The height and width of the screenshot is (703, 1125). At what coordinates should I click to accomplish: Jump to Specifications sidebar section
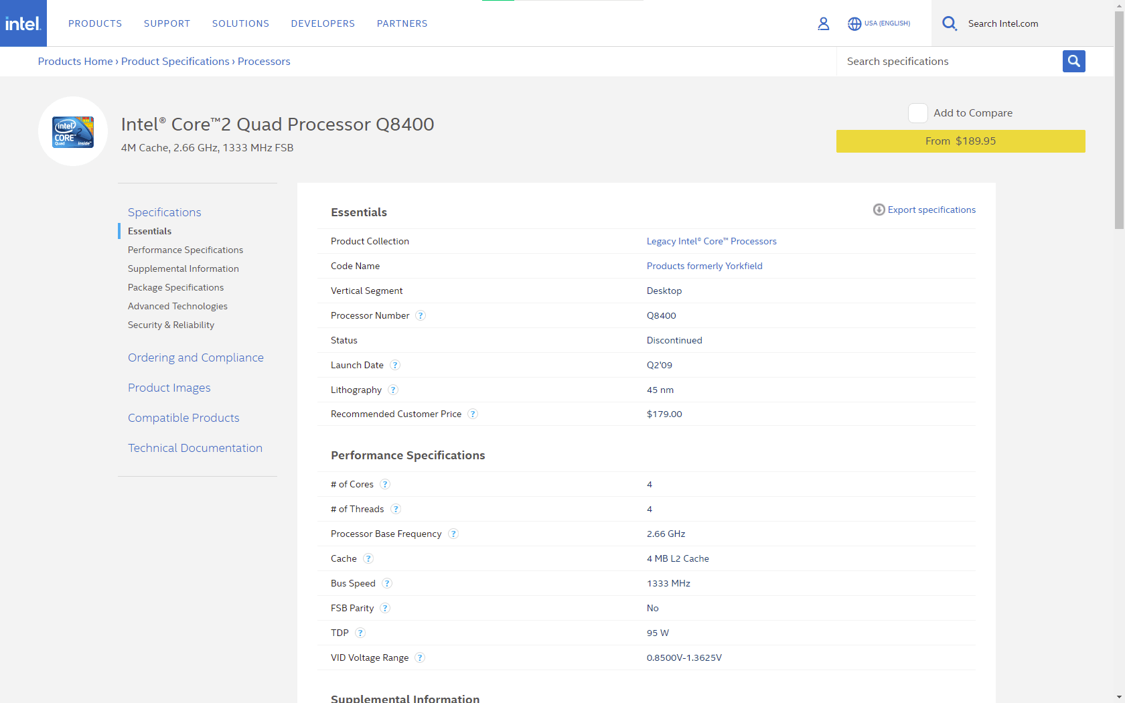(x=165, y=212)
